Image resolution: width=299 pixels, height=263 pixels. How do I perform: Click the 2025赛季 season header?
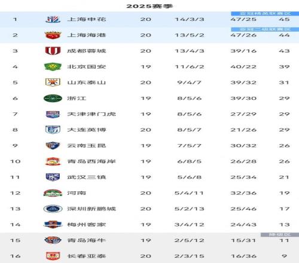point(149,6)
